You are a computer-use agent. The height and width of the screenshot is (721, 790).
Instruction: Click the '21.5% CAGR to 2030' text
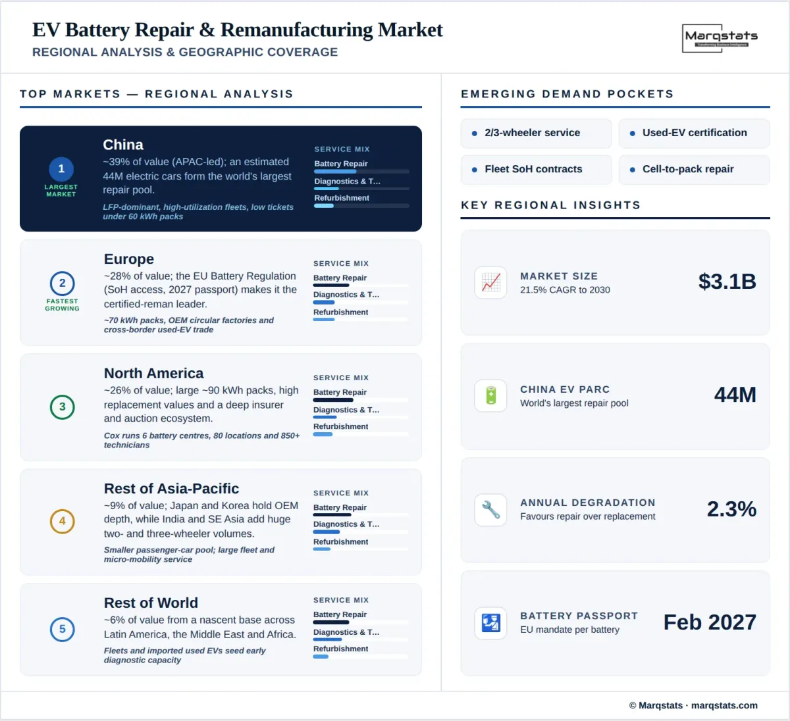click(565, 290)
